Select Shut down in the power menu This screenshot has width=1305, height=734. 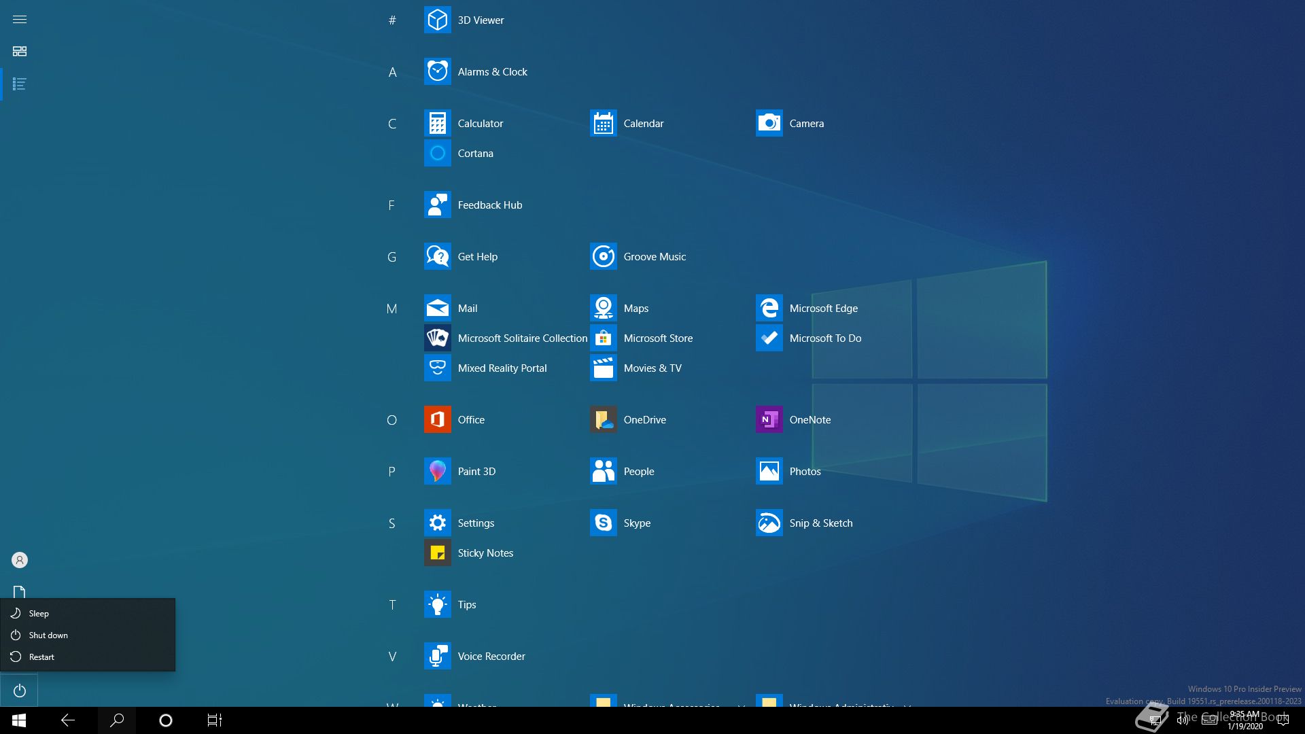point(88,635)
